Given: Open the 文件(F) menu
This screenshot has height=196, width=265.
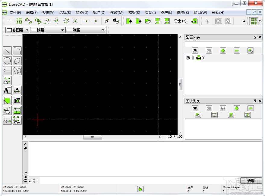Looking at the screenshot, I should pyautogui.click(x=15, y=12).
